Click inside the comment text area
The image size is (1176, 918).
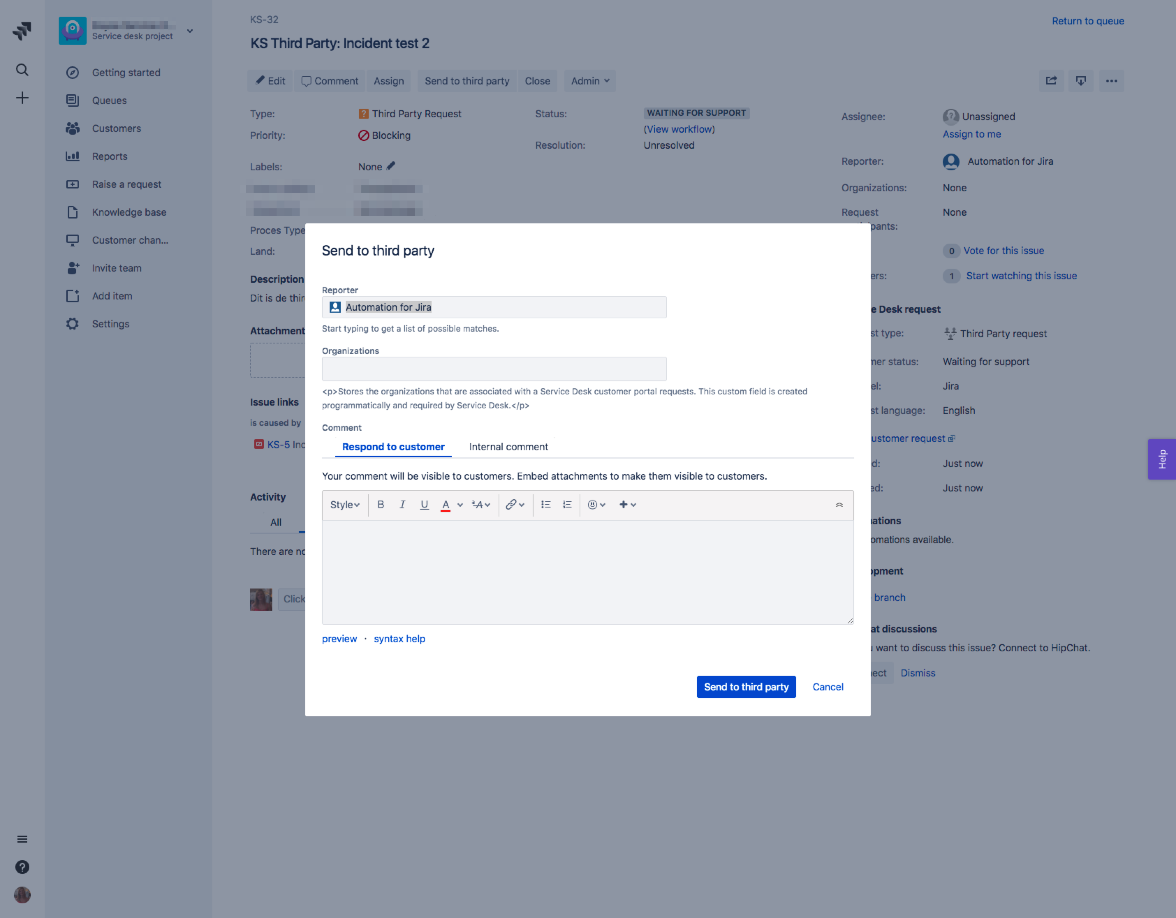[587, 572]
